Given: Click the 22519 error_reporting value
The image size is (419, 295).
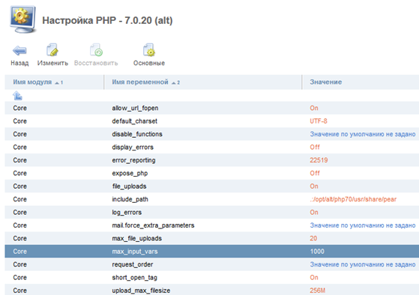Looking at the screenshot, I should click(x=319, y=160).
